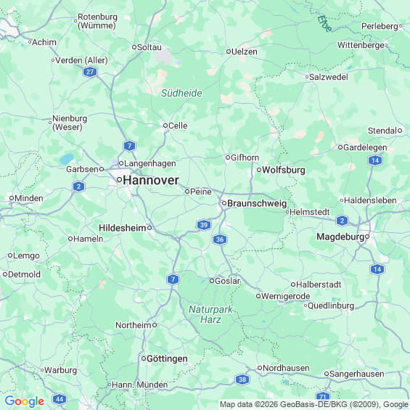
Task: Click the A44 highway shield icon
Action: (60, 399)
